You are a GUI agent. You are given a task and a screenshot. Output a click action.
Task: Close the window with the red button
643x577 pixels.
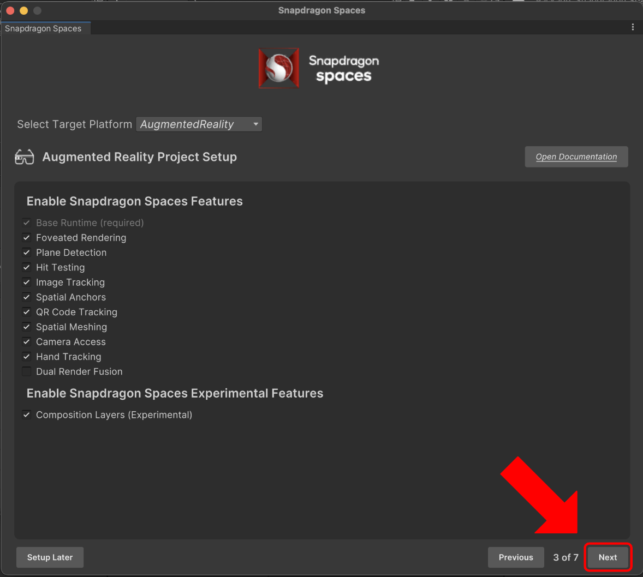[11, 11]
